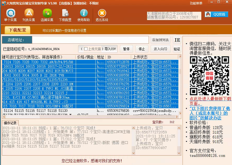Viewport: 232px width, 165px height.
Task: Click the 上传状态 column header
Action: click(x=155, y=57)
